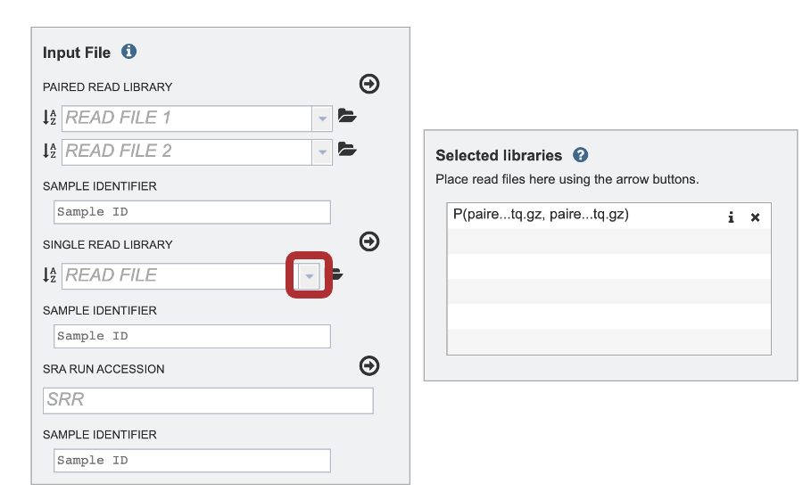Screen dimensions: 803x499
Task: Show info for the paired library entry
Action: [x=731, y=217]
